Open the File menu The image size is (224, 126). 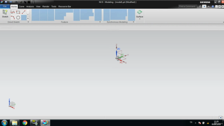(x=5, y=6)
